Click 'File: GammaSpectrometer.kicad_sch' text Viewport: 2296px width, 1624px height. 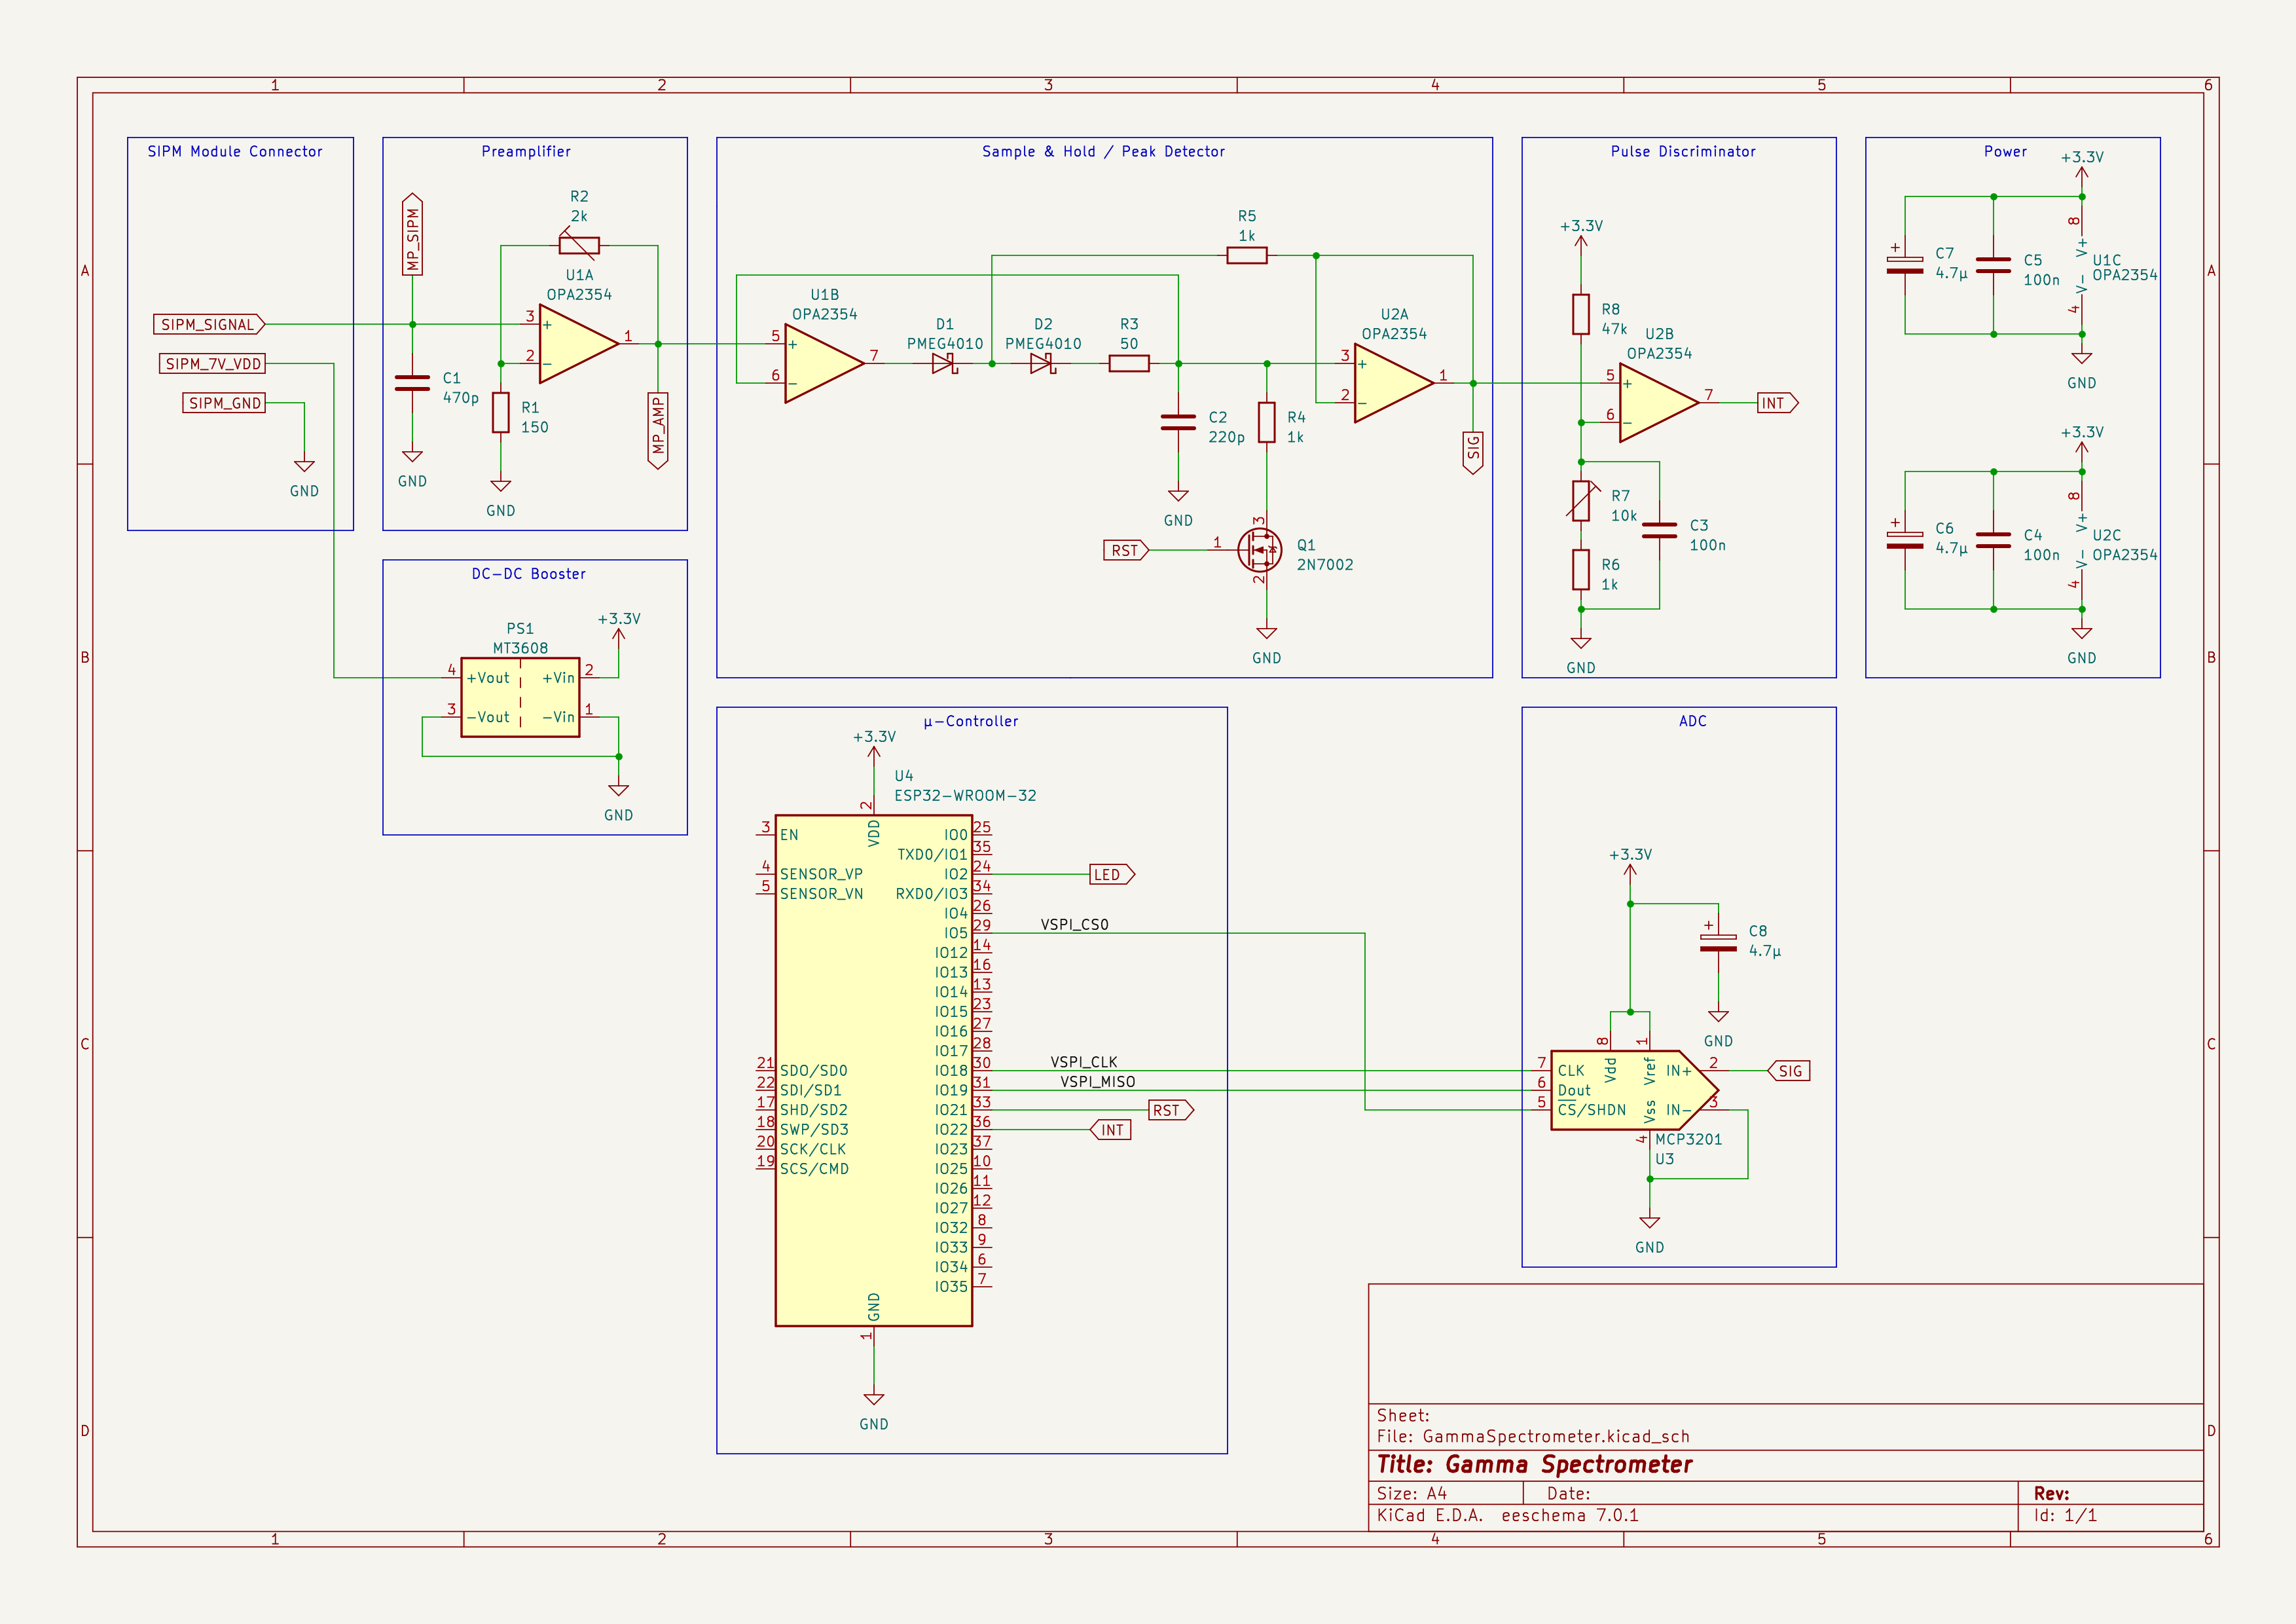tap(1533, 1436)
